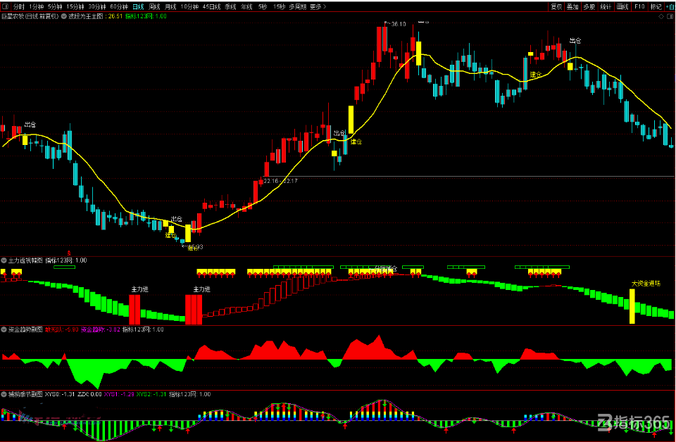The image size is (676, 442).
Task: Switch to the 分时 chart
Action: (19, 6)
